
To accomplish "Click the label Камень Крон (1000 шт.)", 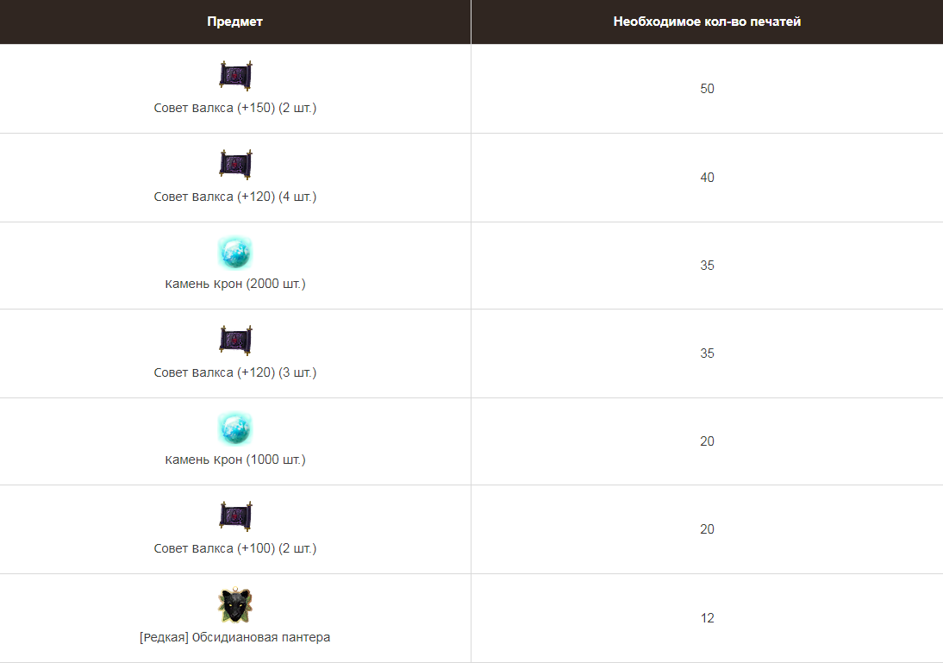I will click(235, 460).
